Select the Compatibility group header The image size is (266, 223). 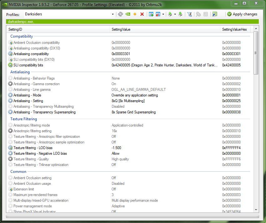[x=22, y=36]
